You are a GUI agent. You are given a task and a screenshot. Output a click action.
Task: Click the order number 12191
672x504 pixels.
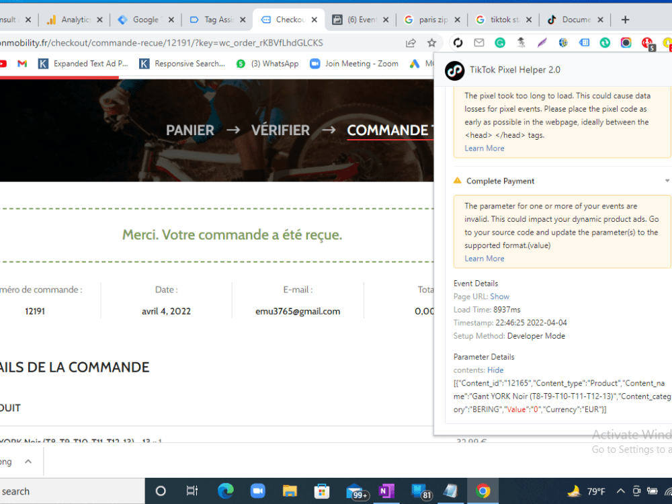point(35,311)
